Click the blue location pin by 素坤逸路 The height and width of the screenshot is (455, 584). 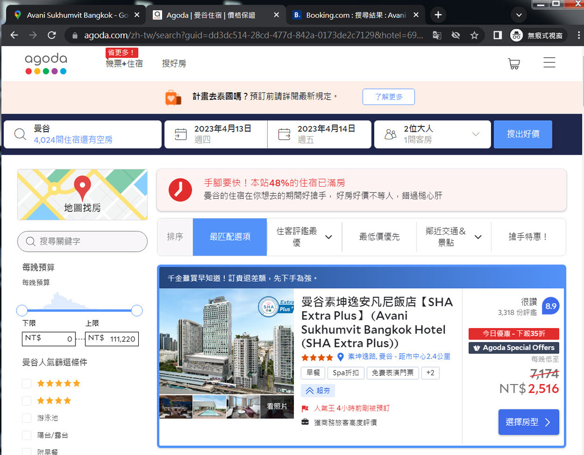tap(341, 357)
